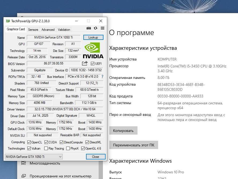The width and height of the screenshot is (238, 179).
Task: Click Memory Type GDDR5 (Micron)
Action: pos(43,96)
